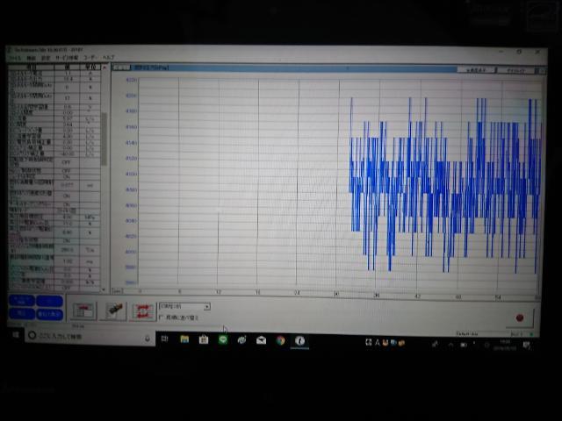The height and width of the screenshot is (421, 562).
Task: Click the red arrows swap icon
Action: (141, 310)
